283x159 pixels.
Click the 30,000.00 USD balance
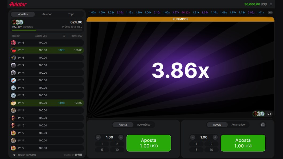point(256,4)
